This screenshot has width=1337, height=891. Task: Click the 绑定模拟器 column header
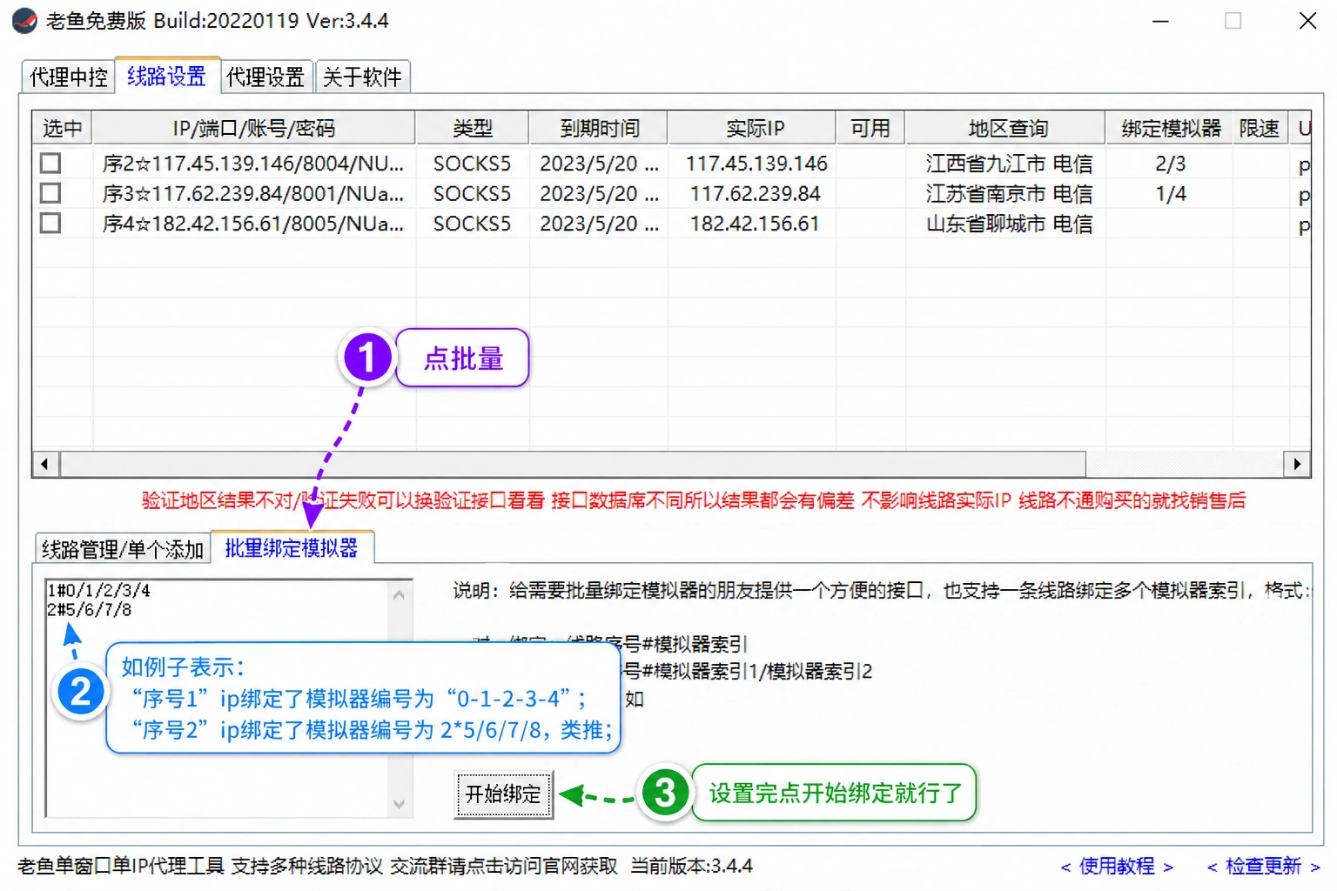point(1171,129)
